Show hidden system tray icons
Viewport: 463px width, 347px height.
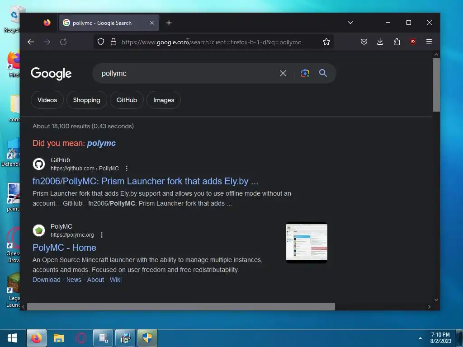[x=420, y=338]
